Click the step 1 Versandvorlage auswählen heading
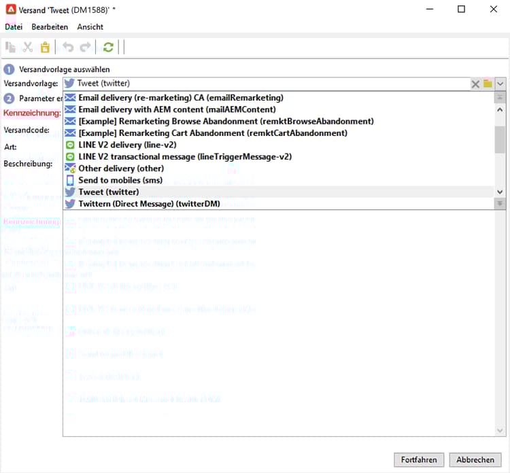510x473 pixels. tap(65, 69)
